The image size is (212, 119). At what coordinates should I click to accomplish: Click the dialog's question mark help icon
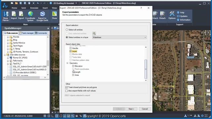coord(141,8)
